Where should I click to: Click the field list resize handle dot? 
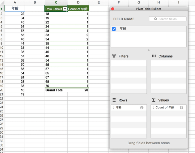click(148, 50)
